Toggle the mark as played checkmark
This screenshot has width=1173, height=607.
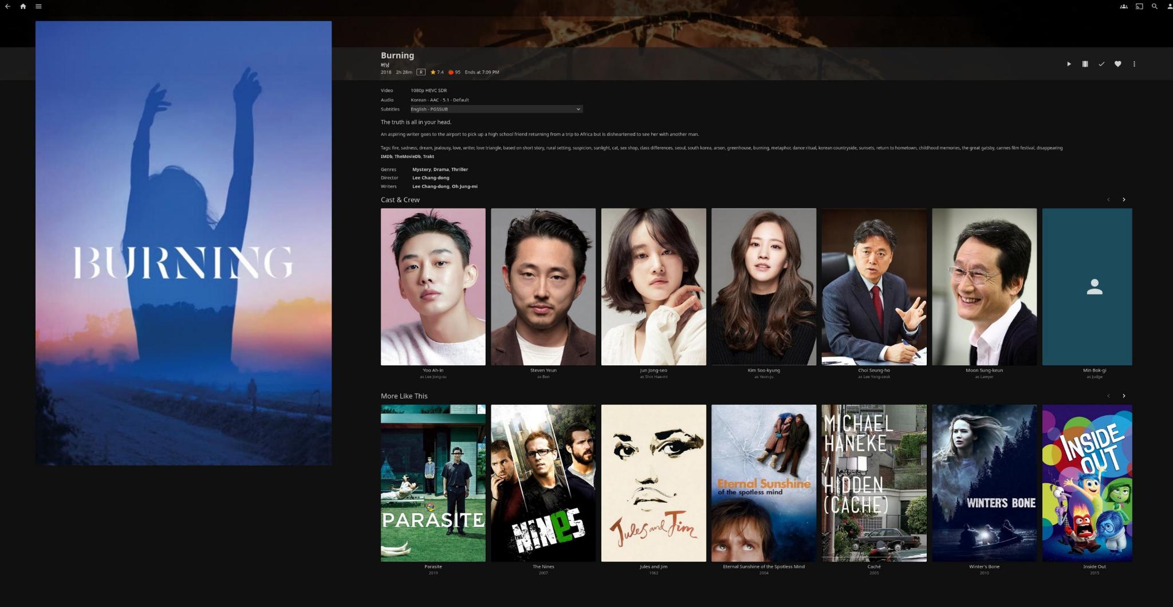pyautogui.click(x=1101, y=64)
